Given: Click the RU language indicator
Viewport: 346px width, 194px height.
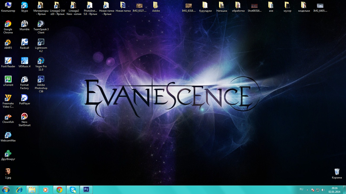Looking at the screenshot, I should point(301,190).
